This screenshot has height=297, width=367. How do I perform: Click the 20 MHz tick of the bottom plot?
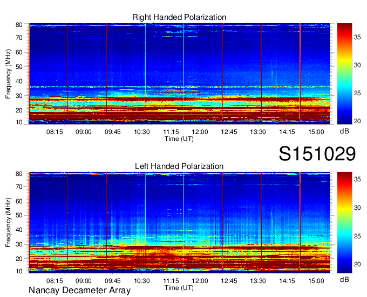(x=19, y=259)
